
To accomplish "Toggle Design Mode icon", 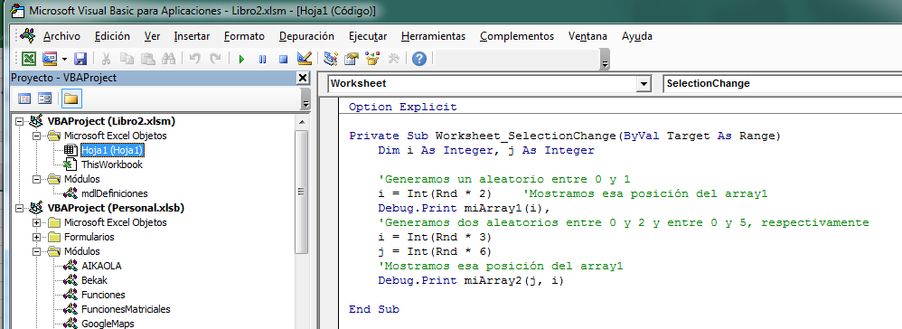I will [304, 59].
